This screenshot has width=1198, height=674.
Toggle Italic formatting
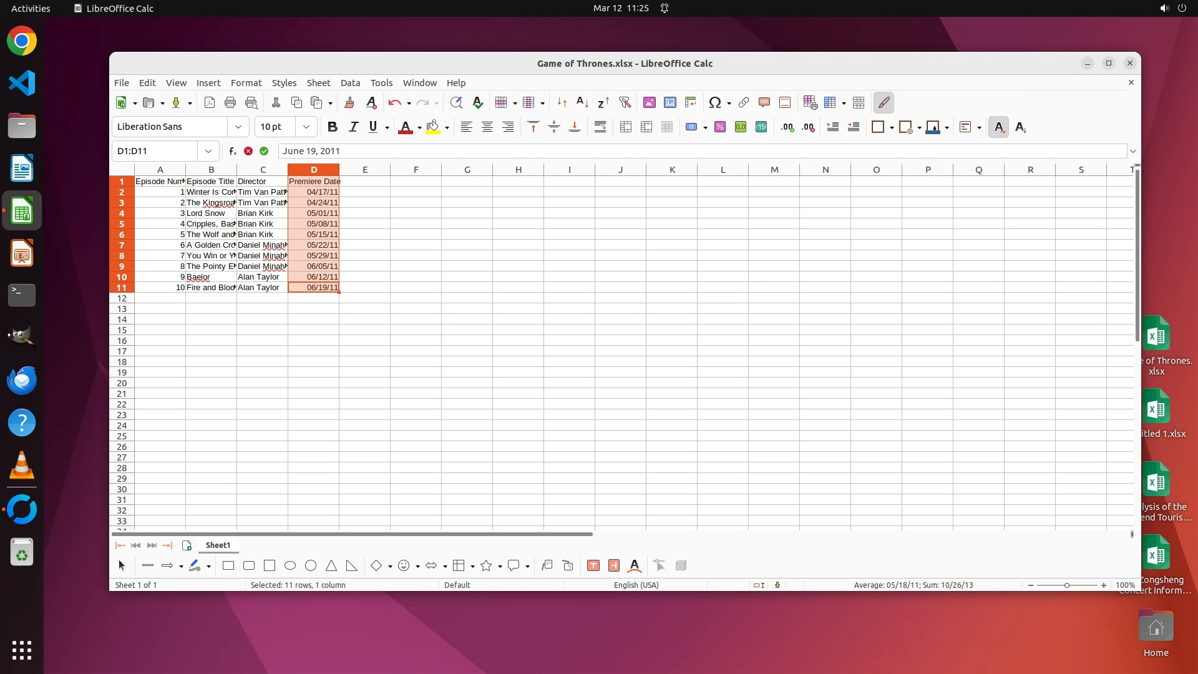point(353,127)
